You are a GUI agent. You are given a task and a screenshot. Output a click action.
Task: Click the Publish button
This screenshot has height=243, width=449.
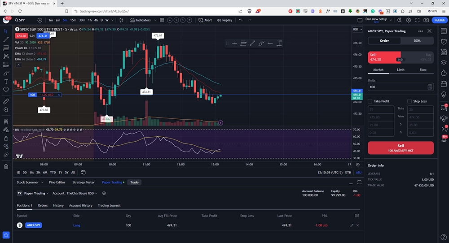coord(440,20)
